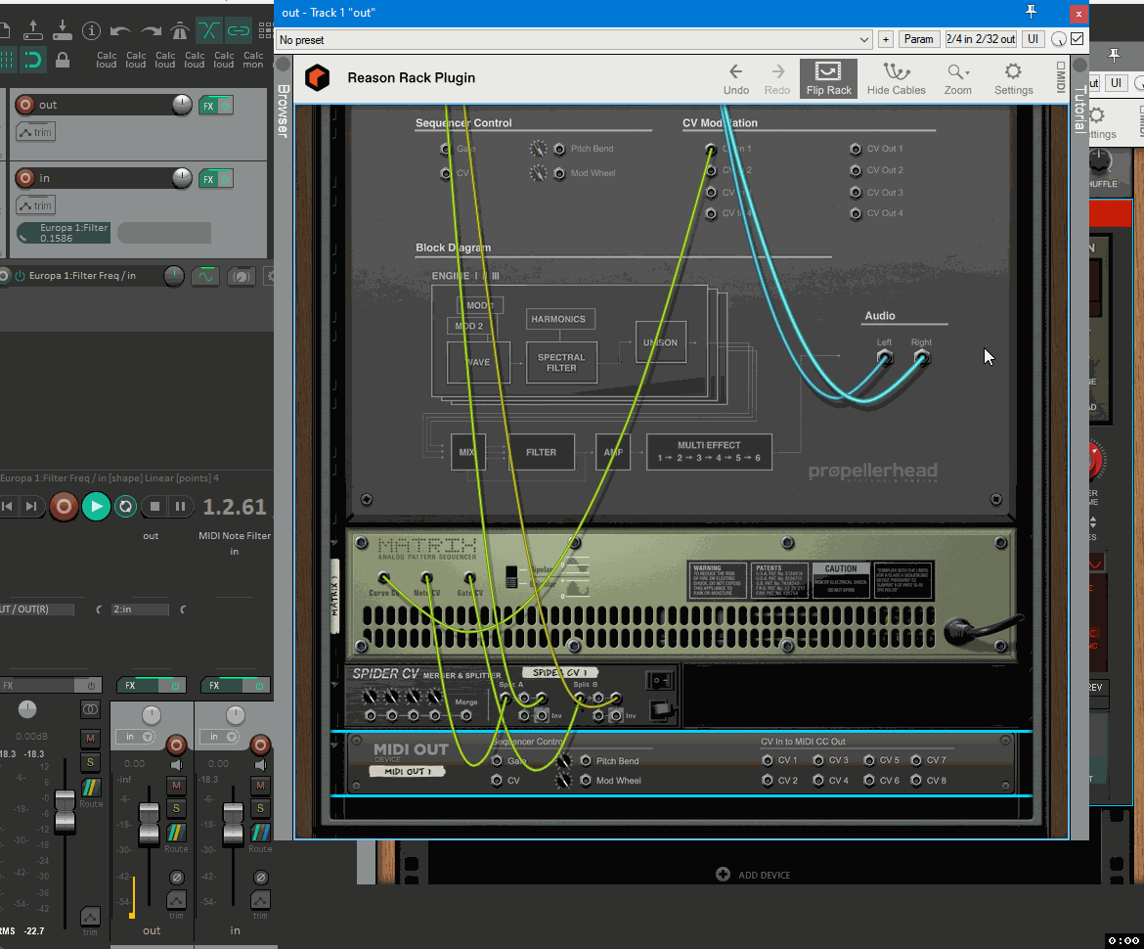Open FX chain of the in track
The image size is (1144, 949).
208,179
